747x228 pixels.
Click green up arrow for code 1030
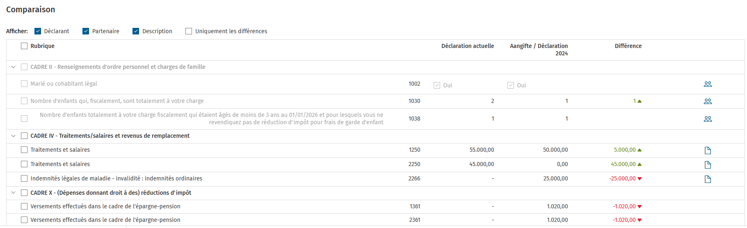click(640, 101)
